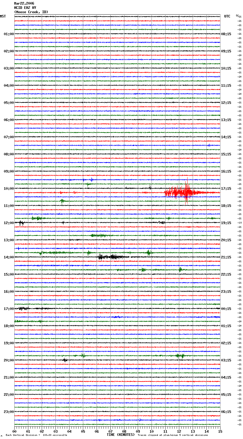Screen dimensions: 243x439
Task: Select the 19:15 UTC time label
Action: pos(226,223)
